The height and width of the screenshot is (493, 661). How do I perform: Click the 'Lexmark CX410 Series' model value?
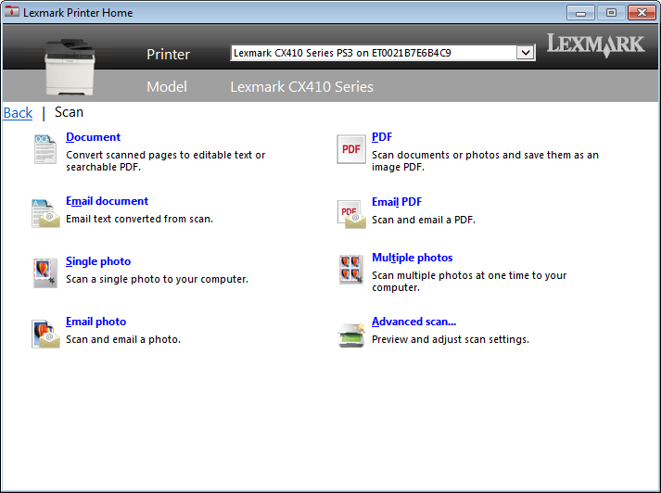[x=302, y=87]
